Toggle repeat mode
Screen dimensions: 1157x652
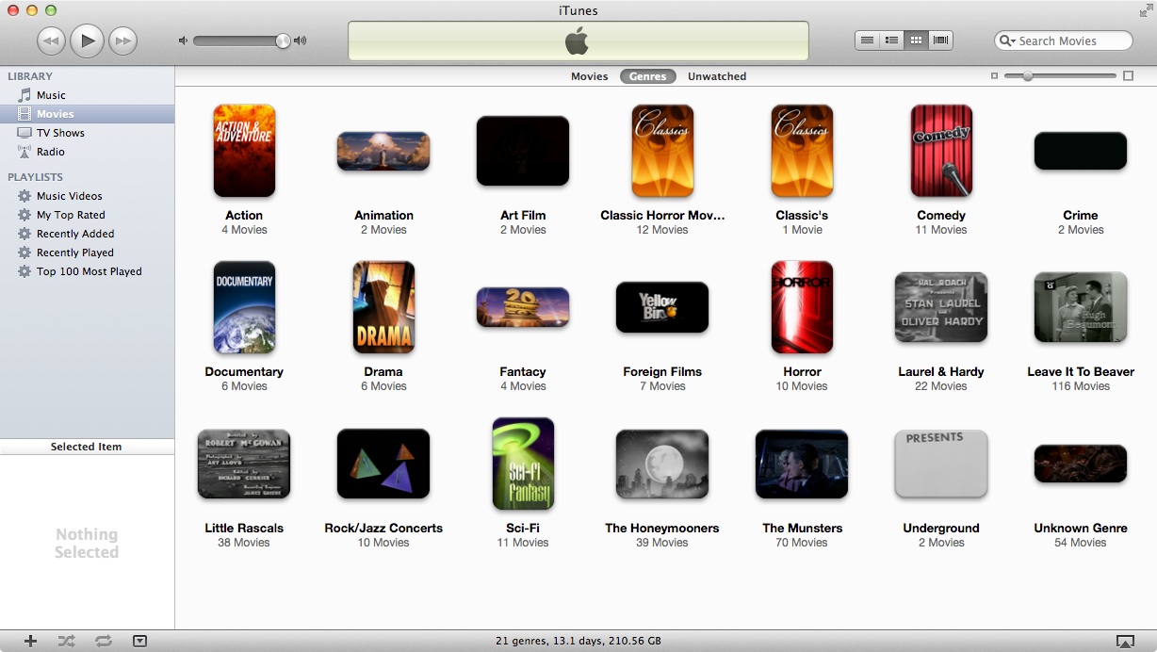click(104, 641)
